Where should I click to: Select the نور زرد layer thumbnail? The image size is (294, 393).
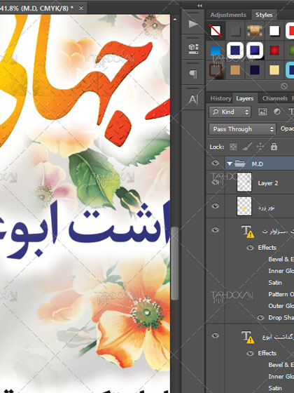244,206
